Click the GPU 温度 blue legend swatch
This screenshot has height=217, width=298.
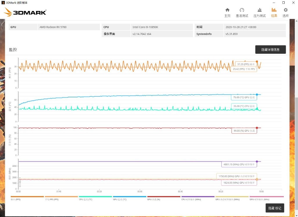(130, 197)
